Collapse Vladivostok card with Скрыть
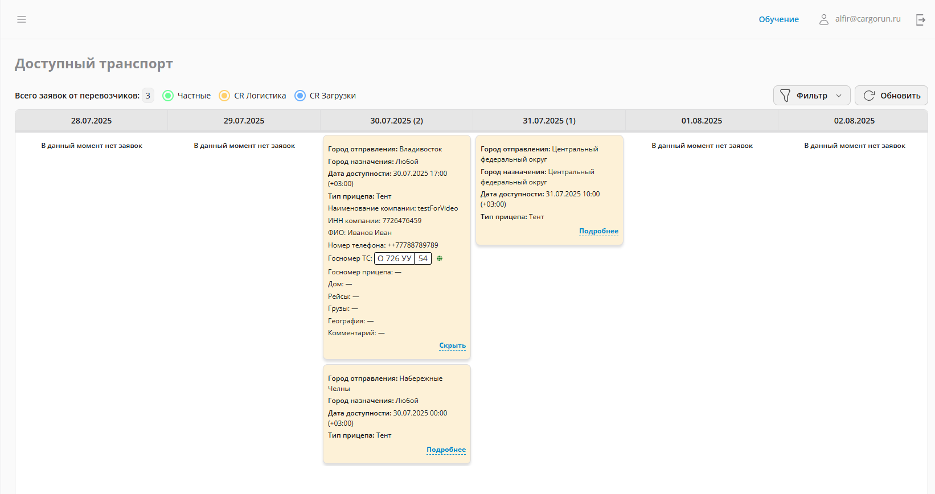The width and height of the screenshot is (935, 494). click(452, 345)
